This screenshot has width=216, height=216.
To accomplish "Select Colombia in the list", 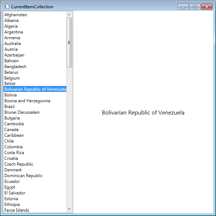I will pyautogui.click(x=35, y=147).
